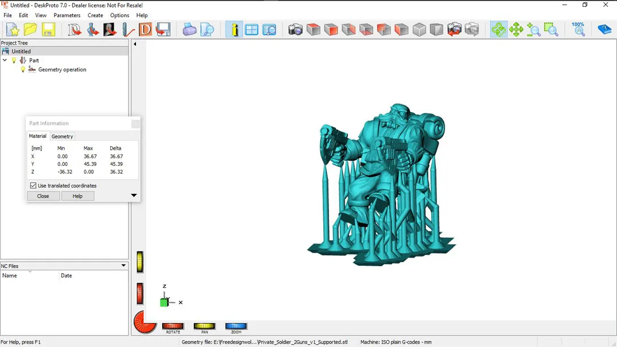Click Close in Part Information dialog
The width and height of the screenshot is (617, 347).
tap(43, 196)
